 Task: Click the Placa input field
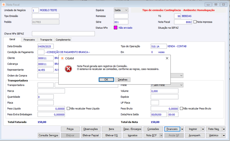click(46, 103)
